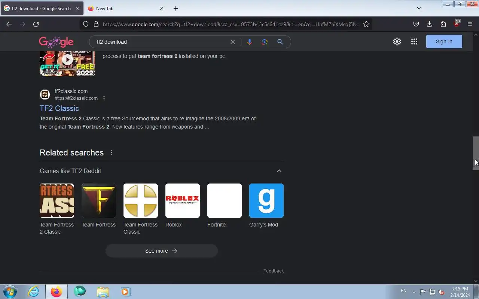Select the Fortnite tile
The image size is (479, 299).
point(225,206)
